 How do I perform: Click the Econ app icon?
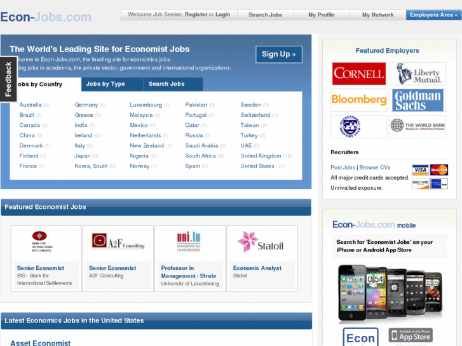coord(360,337)
